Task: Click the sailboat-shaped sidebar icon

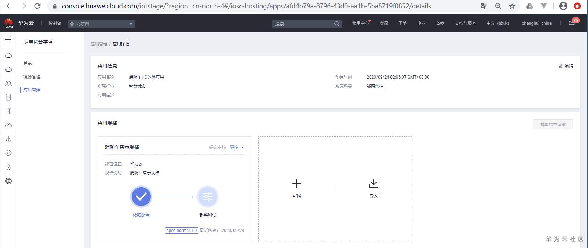Action: tap(8, 139)
